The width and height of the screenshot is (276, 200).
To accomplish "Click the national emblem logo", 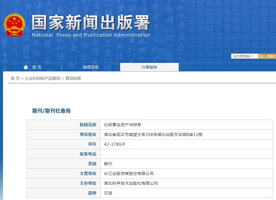I will 14,25.
